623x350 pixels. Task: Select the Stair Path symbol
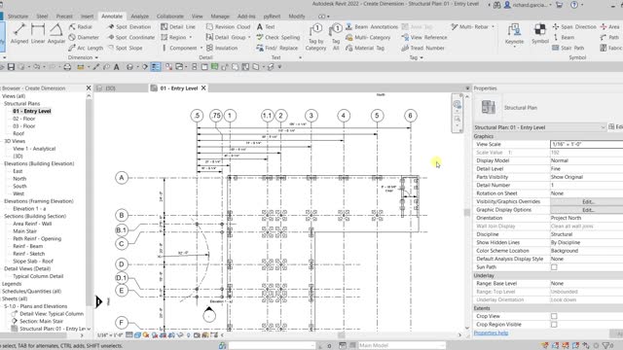[568, 48]
